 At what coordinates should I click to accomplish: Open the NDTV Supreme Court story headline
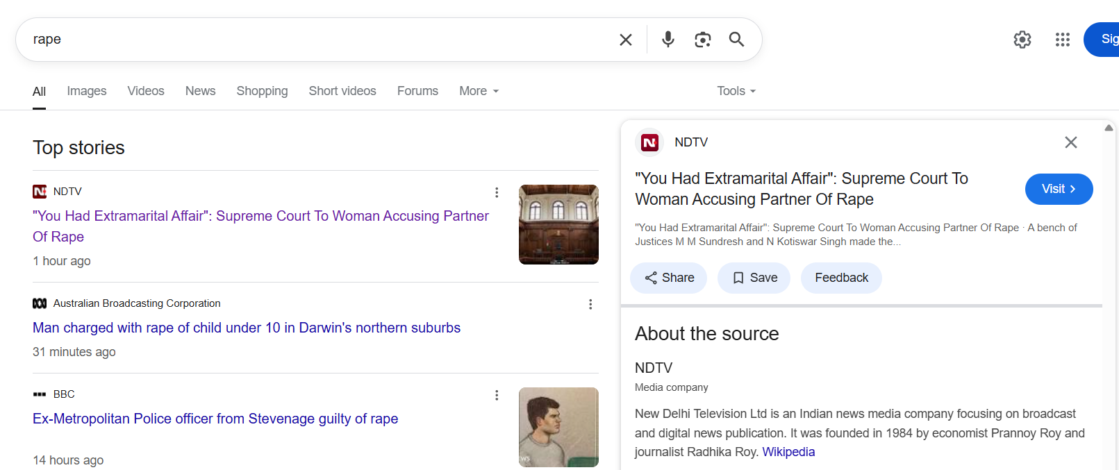point(260,226)
